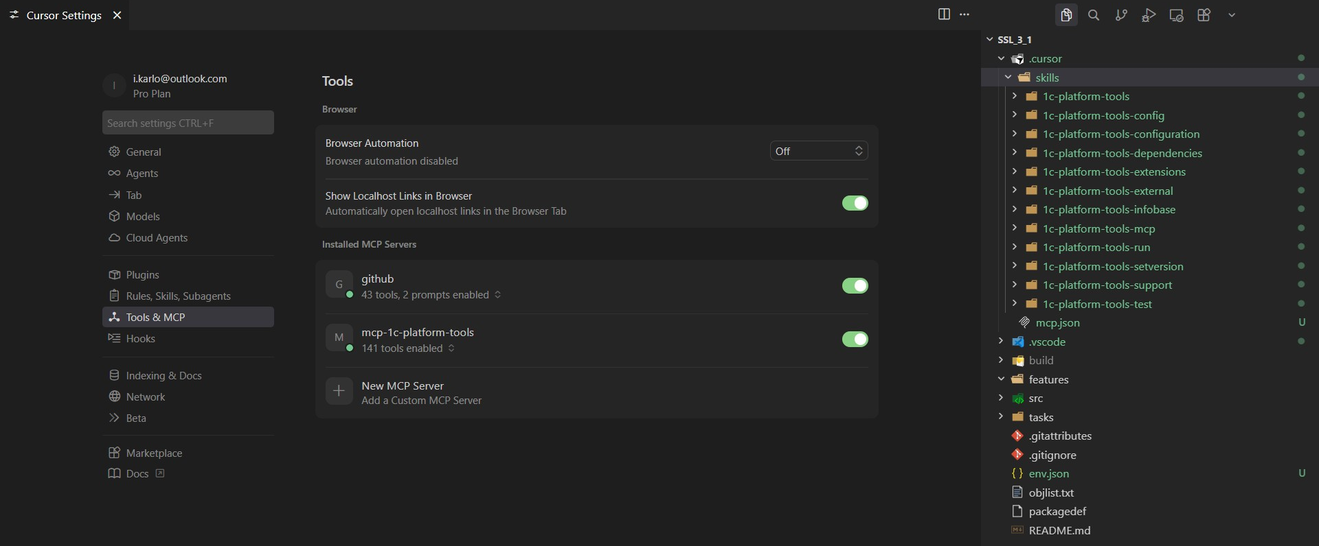
Task: Disable mcp-1c-platform-tools server toggle
Action: point(855,339)
